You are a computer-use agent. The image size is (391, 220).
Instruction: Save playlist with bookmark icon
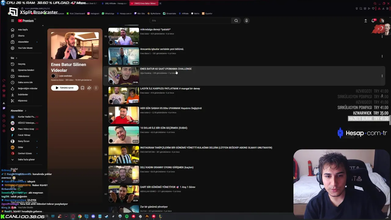[x=82, y=88]
